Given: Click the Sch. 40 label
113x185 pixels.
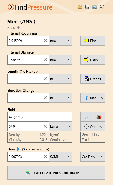Looking at the screenshot, I should pos(15,28).
